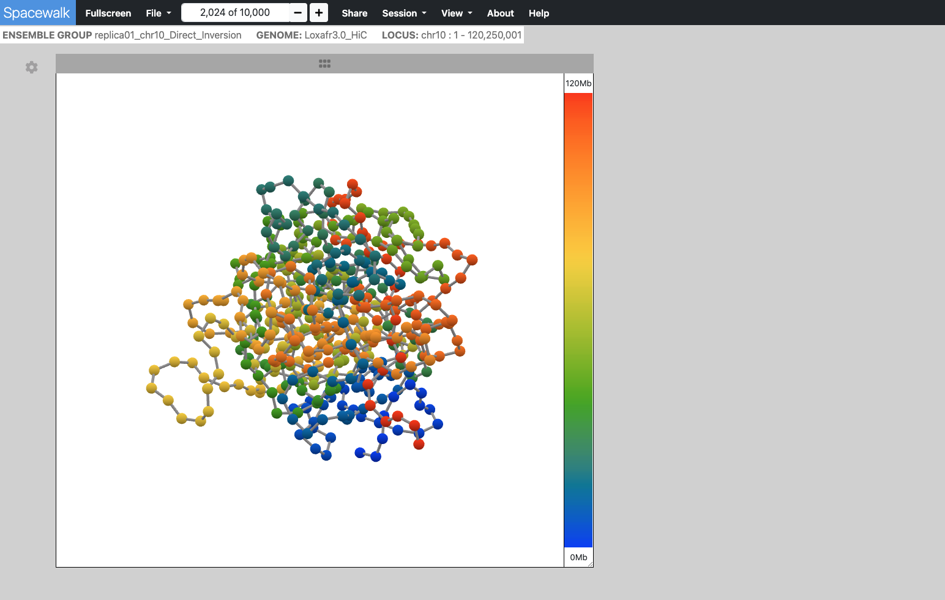Expand the Session dropdown menu
945x600 pixels.
(x=404, y=13)
